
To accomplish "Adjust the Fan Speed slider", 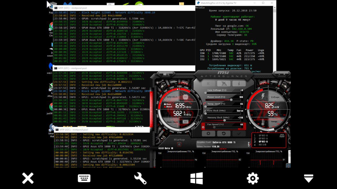I will pos(223,127).
